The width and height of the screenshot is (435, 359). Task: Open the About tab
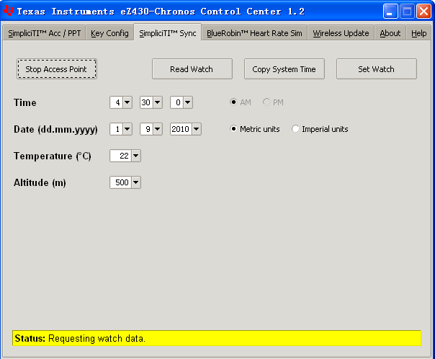[x=390, y=33]
